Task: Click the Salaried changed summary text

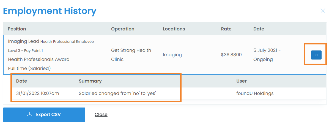Action: pos(117,93)
